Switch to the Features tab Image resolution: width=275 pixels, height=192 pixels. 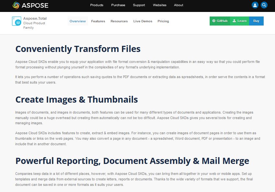coord(98,21)
